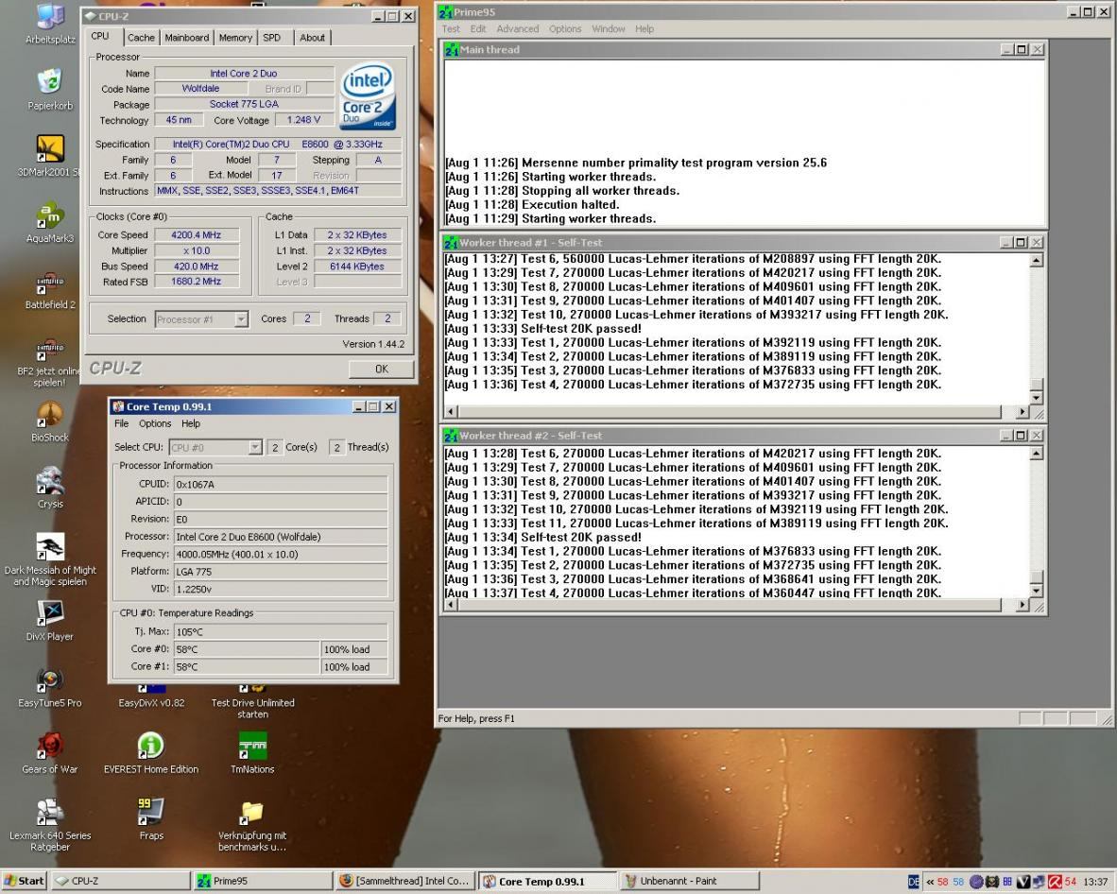Open the Test menu in Prime95
Screen dimensions: 1117x894
tap(451, 29)
